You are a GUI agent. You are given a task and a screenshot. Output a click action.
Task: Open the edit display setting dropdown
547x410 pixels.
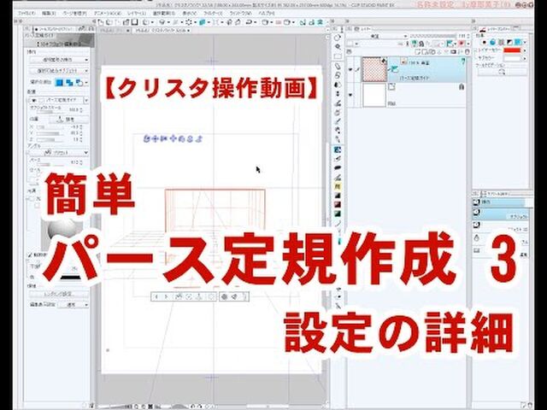pos(73,305)
